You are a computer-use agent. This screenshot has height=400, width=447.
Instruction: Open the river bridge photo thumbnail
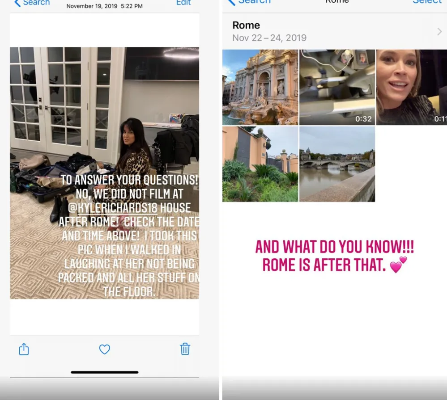tap(337, 164)
